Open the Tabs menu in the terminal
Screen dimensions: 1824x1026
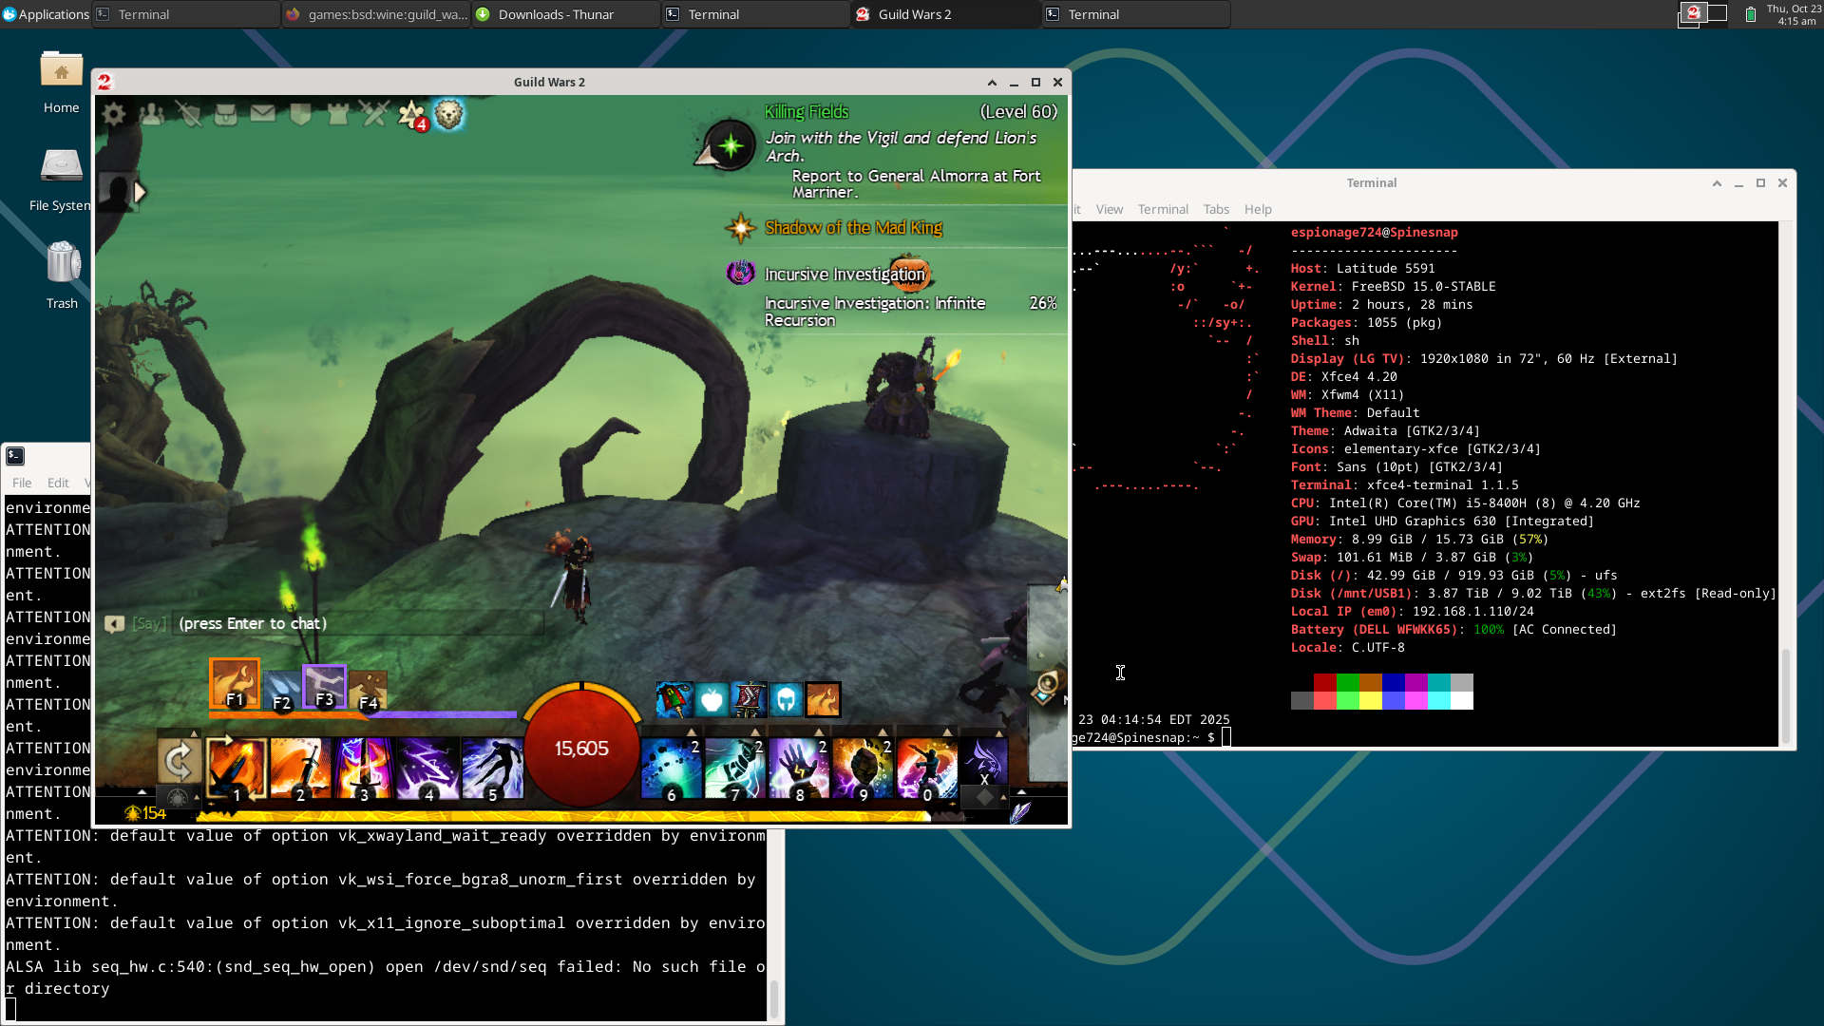[x=1216, y=209]
